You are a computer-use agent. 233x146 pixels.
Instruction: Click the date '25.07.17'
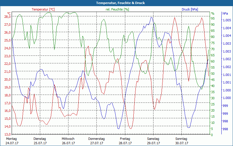click(40, 143)
